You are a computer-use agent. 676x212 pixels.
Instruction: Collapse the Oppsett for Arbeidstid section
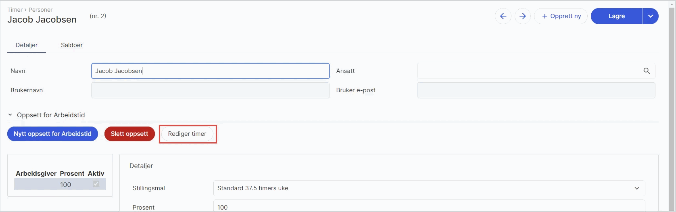click(10, 115)
